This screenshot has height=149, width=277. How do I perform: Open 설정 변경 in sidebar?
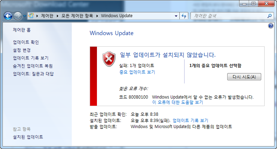[x=22, y=50]
